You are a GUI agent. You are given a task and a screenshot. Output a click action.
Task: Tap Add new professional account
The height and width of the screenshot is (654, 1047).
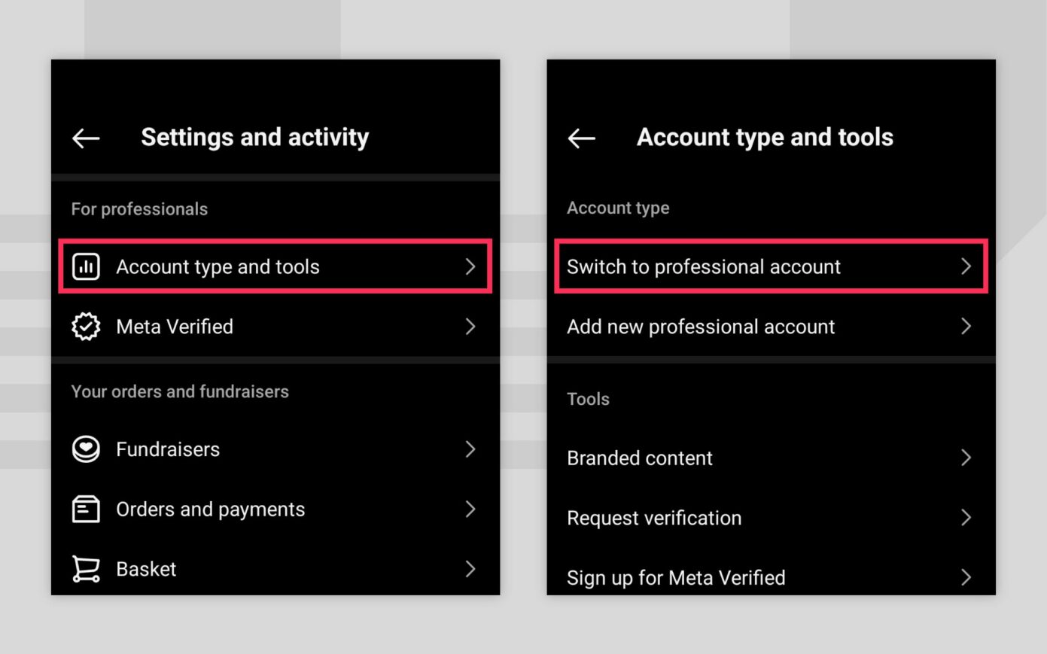701,327
